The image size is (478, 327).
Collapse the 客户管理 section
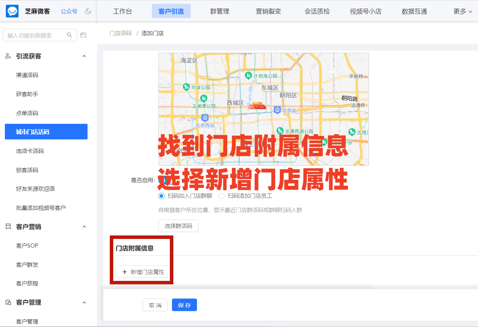tap(84, 303)
